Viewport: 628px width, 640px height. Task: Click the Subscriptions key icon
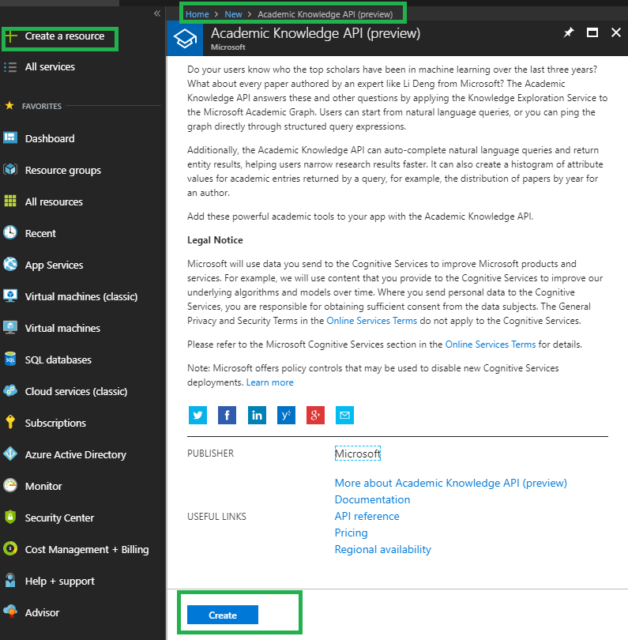(x=10, y=422)
